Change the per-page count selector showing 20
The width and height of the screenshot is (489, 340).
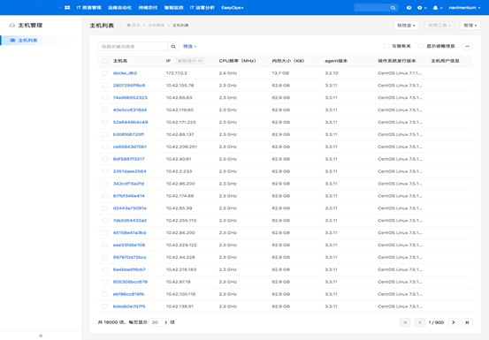[159, 322]
